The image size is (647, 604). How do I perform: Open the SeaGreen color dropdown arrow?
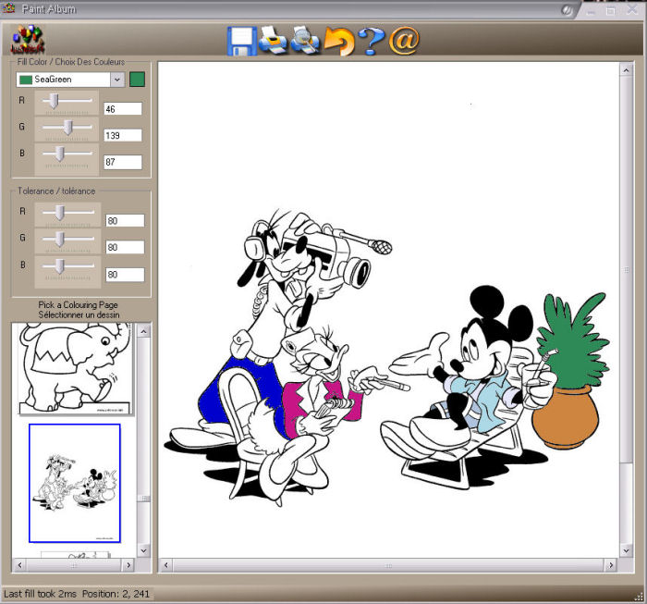tap(117, 80)
